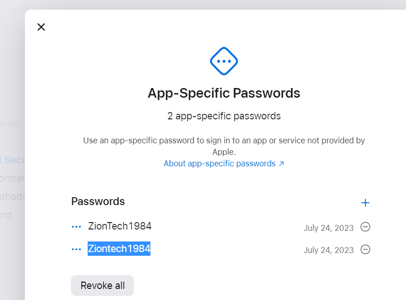Close the App-Specific Passwords dialog

pyautogui.click(x=41, y=27)
